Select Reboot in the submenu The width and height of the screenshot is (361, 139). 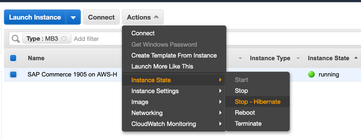pyautogui.click(x=257, y=113)
